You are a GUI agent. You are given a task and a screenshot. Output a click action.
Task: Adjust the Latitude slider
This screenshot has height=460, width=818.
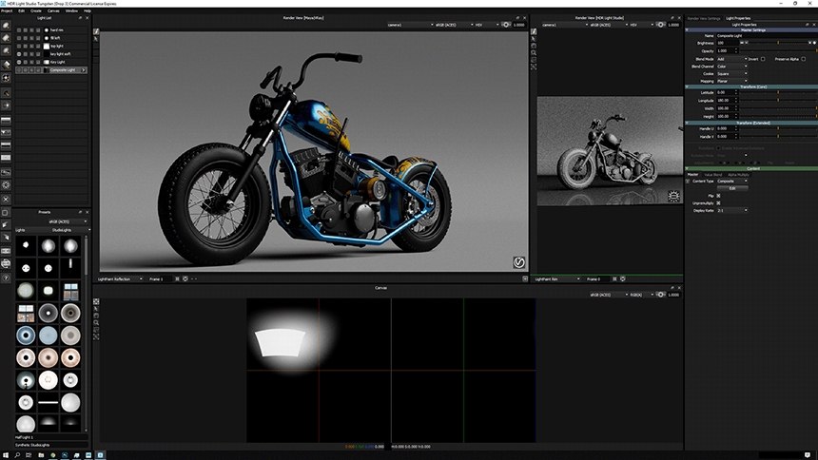tap(778, 92)
